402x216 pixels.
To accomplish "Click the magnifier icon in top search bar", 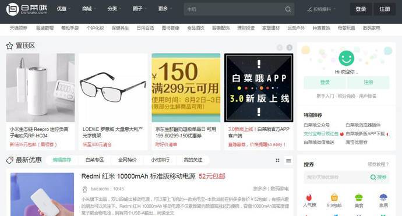I will (288, 9).
